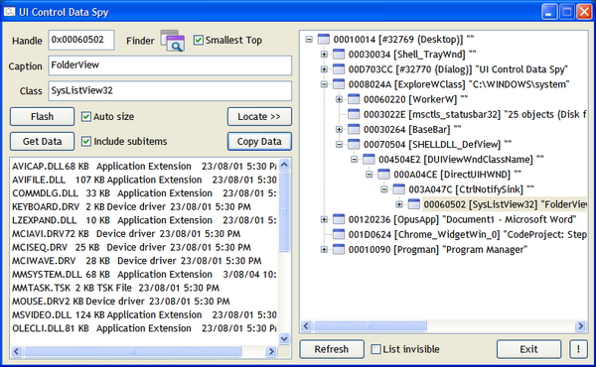Click the tree horizontal scroll left arrow
Image resolution: width=596 pixels, height=367 pixels.
tap(307, 326)
